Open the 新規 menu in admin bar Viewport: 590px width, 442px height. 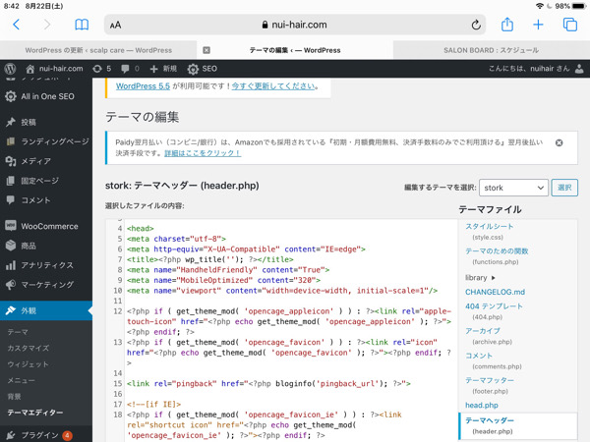(163, 69)
